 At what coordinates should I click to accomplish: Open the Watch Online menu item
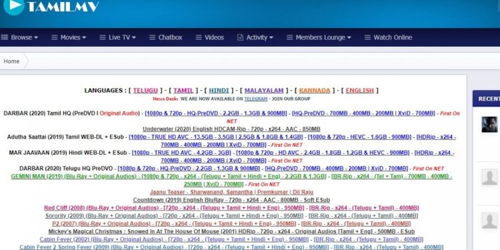coord(393,37)
